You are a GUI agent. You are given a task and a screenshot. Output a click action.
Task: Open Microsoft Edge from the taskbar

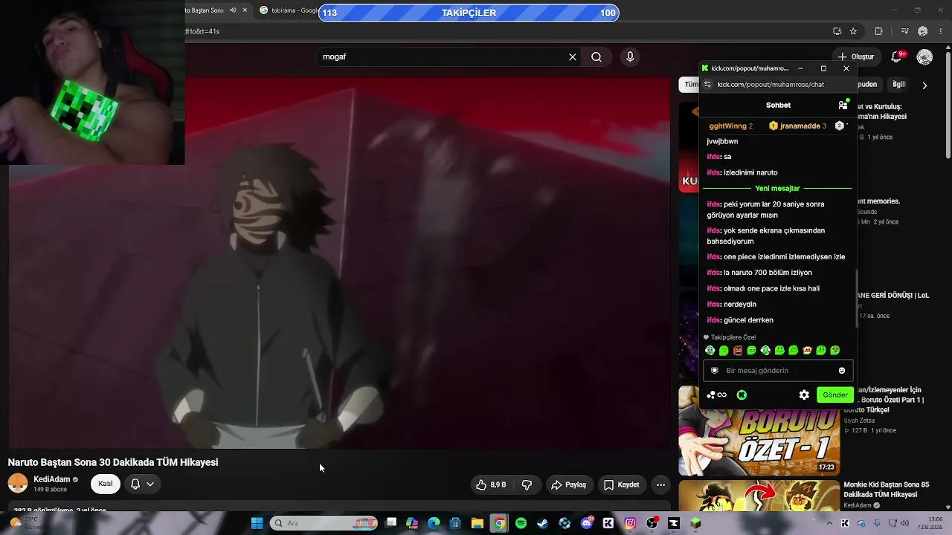(x=434, y=523)
